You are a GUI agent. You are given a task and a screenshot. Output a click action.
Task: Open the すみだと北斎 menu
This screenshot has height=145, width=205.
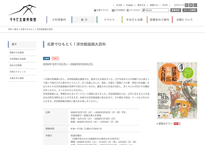click(134, 20)
